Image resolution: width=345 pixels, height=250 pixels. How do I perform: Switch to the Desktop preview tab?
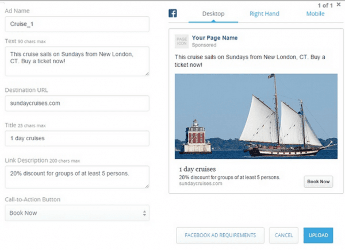[x=213, y=13]
